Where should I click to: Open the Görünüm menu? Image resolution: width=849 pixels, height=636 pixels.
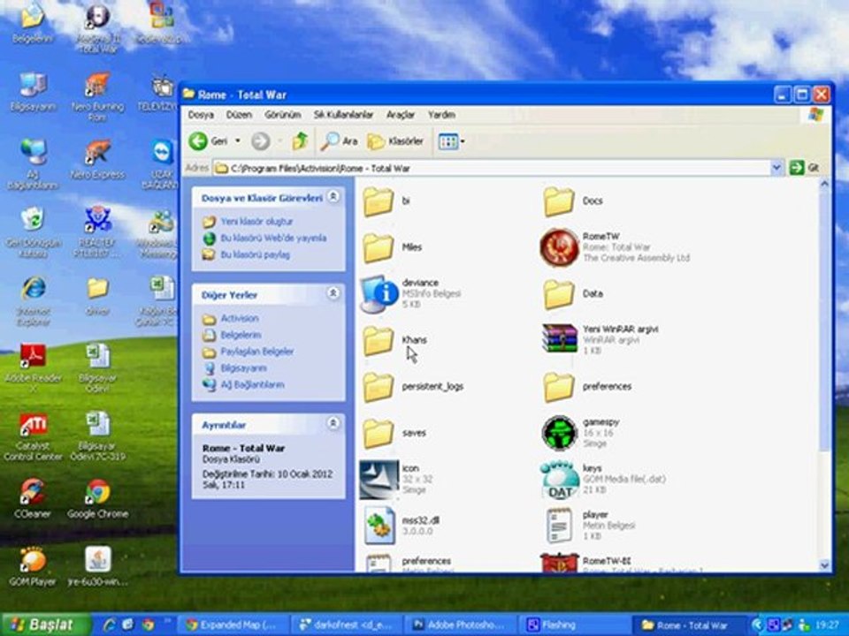(282, 115)
